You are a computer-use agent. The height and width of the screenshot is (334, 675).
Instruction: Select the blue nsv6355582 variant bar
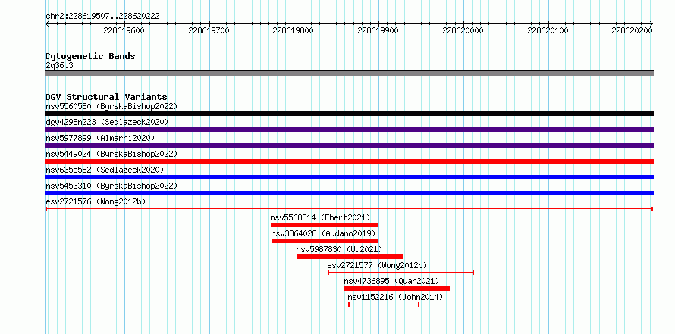tap(349, 177)
